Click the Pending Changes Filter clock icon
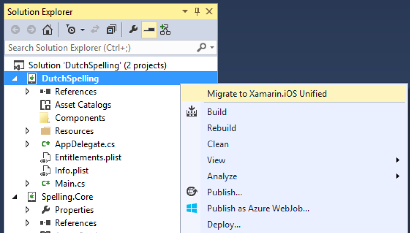The width and height of the screenshot is (410, 233). (x=71, y=30)
